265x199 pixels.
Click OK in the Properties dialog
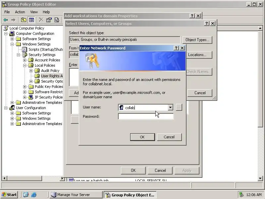pos(133,170)
